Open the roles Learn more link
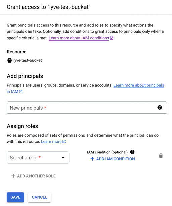172x206 pixels. click(x=51, y=141)
